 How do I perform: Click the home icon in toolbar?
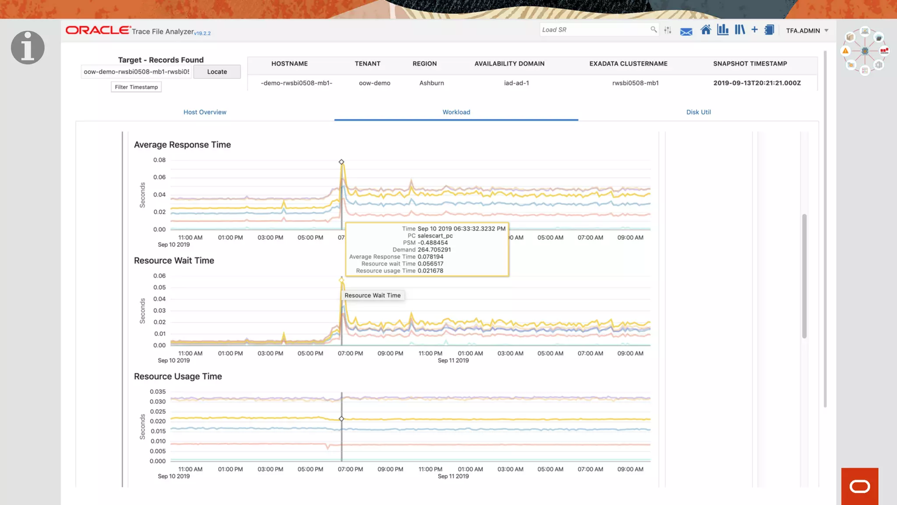[706, 30]
